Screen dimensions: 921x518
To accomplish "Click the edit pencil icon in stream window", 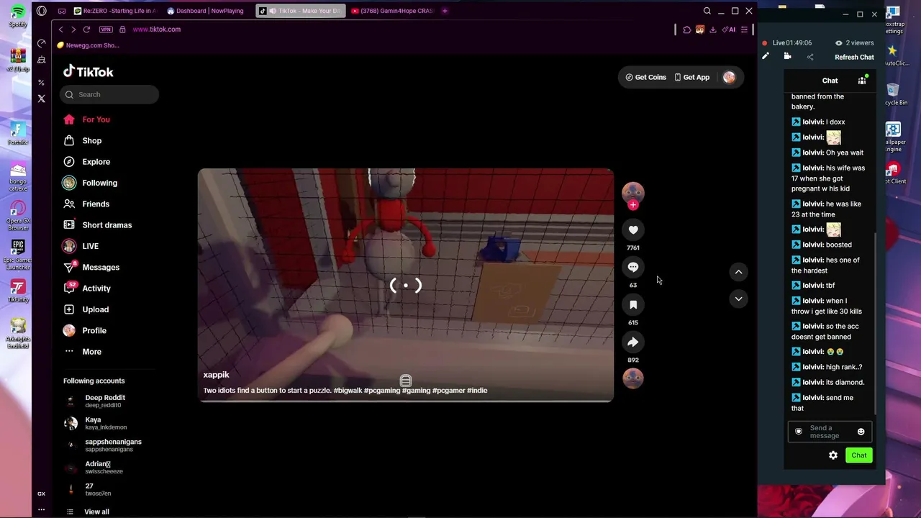I will pyautogui.click(x=766, y=57).
